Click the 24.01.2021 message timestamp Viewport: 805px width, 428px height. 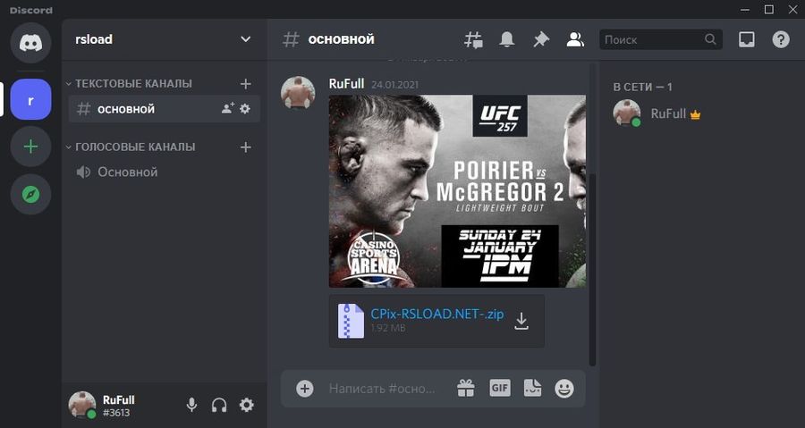tap(394, 85)
